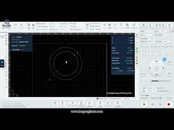Expand the Clear dropdown arrow
The width and height of the screenshot is (174, 130).
point(33,30)
